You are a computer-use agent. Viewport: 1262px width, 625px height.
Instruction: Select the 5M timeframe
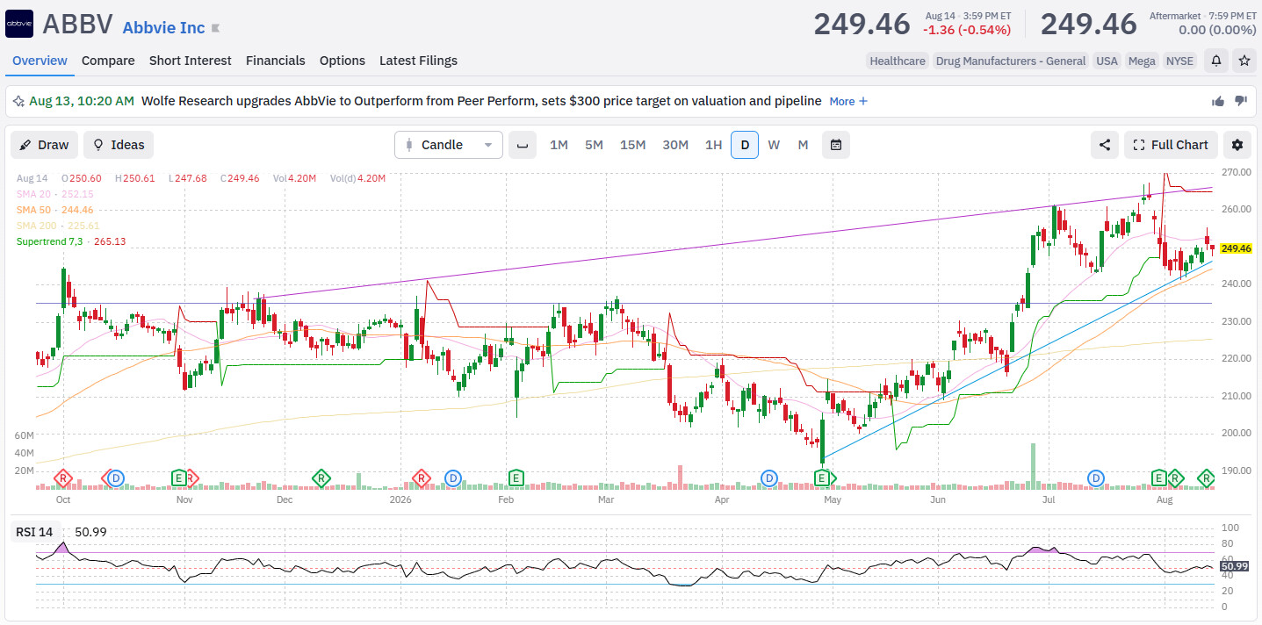click(x=594, y=145)
